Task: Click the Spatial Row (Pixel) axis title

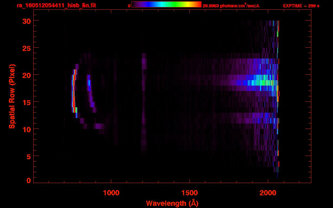Action: [x=12, y=96]
